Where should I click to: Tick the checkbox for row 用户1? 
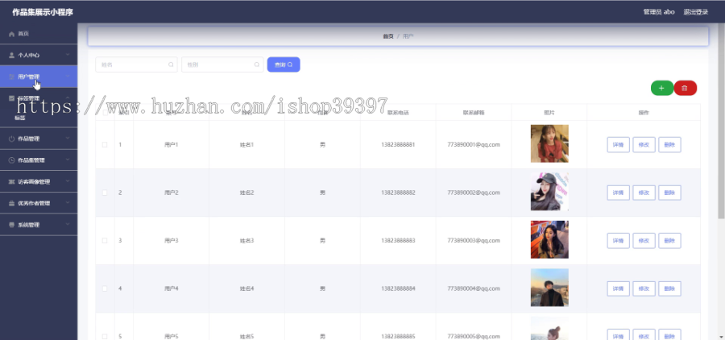[x=105, y=145]
